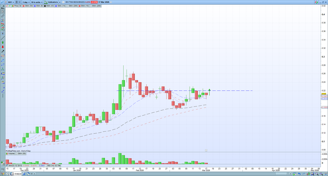Open the 10 k units dropdown
Screen dimensions: 328x176
[37, 2]
